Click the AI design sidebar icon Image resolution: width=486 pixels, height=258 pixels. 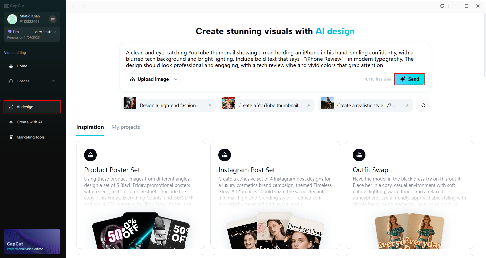click(11, 107)
